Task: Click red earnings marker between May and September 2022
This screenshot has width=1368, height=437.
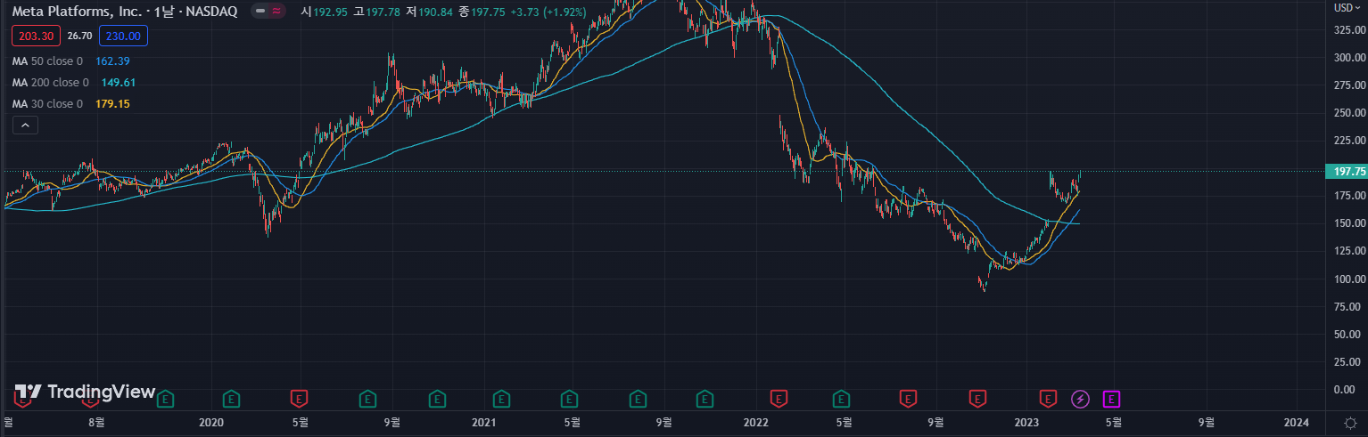Action: [909, 398]
